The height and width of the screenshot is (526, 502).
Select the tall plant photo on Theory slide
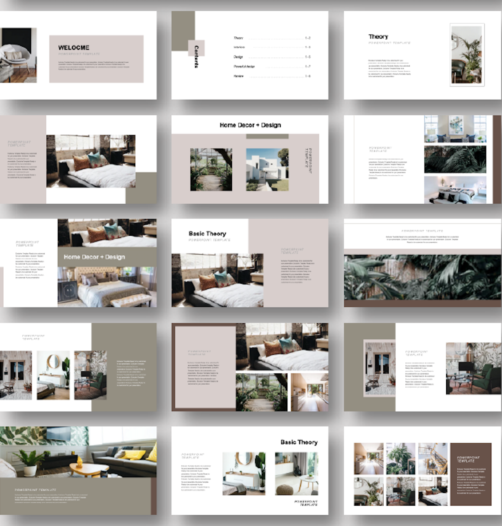[466, 55]
